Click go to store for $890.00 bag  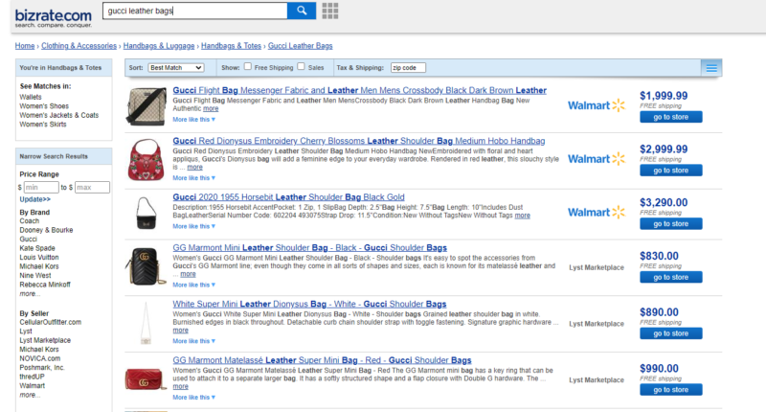(x=671, y=333)
